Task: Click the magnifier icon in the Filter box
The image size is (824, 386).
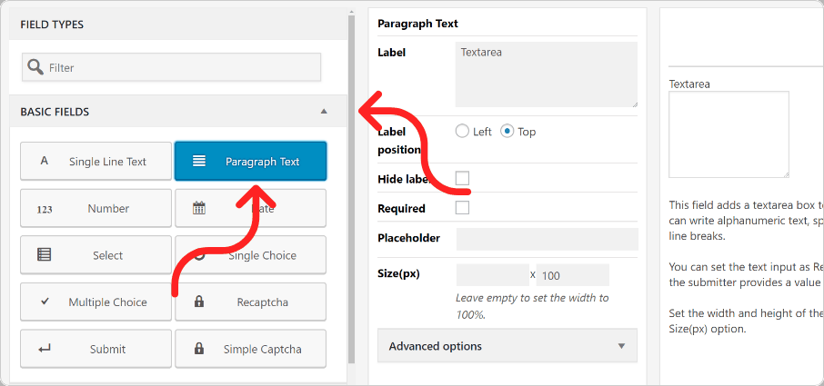Action: 35,67
